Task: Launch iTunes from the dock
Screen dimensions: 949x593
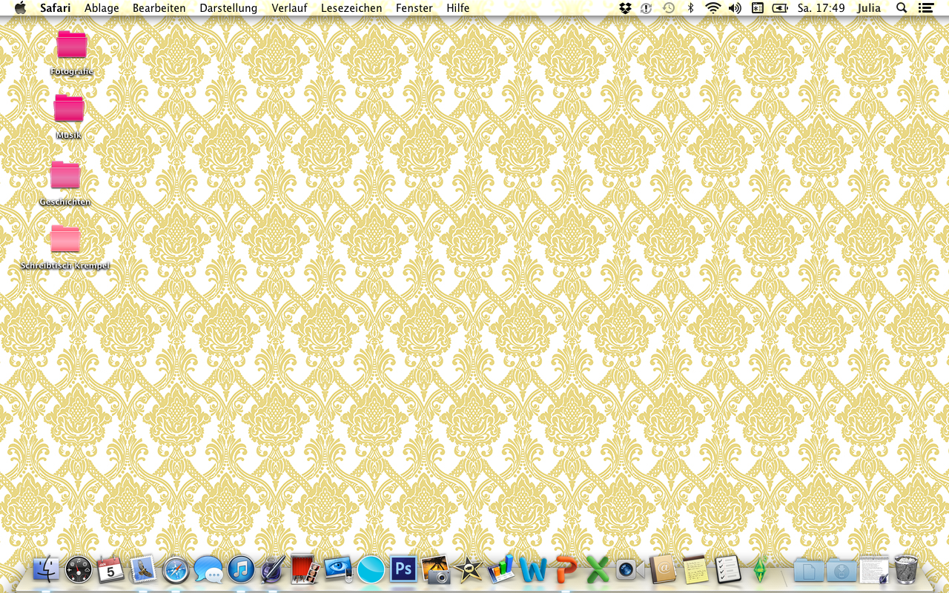Action: click(241, 569)
